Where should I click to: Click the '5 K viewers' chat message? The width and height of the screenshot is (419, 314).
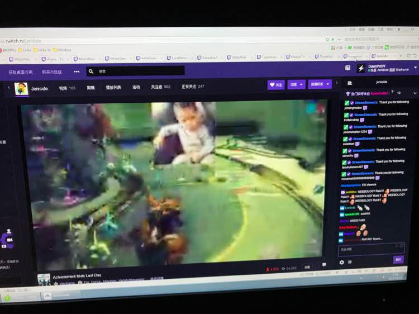pyautogui.click(x=359, y=185)
